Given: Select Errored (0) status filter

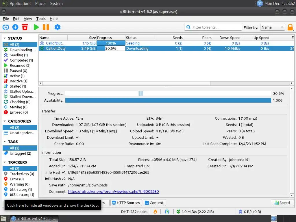Looking at the screenshot, I should click(20, 112).
